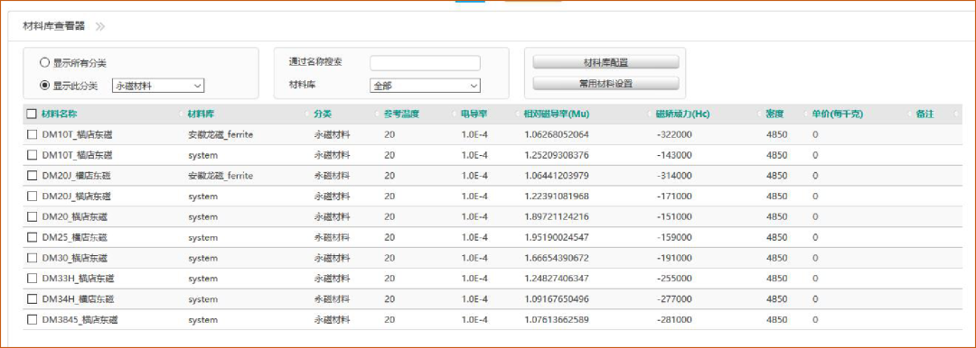Screen dimensions: 976x348
Task: Click the Hc value -314000
Action: (x=674, y=176)
